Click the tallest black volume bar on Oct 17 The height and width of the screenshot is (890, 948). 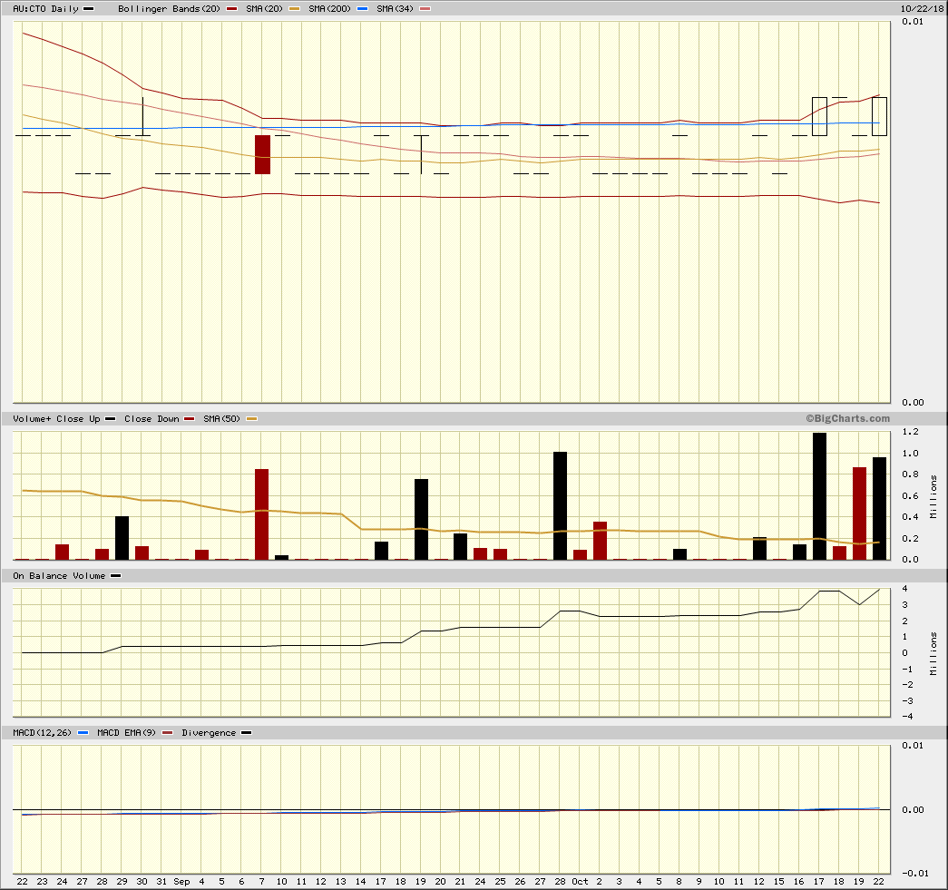tap(819, 496)
